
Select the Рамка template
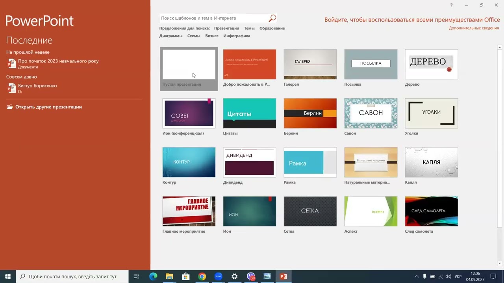[x=310, y=167]
